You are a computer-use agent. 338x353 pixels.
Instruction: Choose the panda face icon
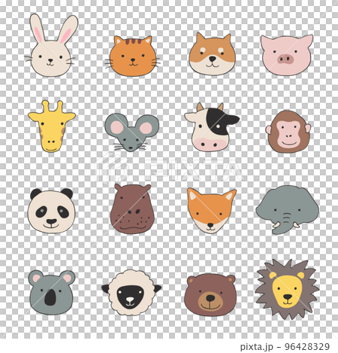click(x=51, y=211)
